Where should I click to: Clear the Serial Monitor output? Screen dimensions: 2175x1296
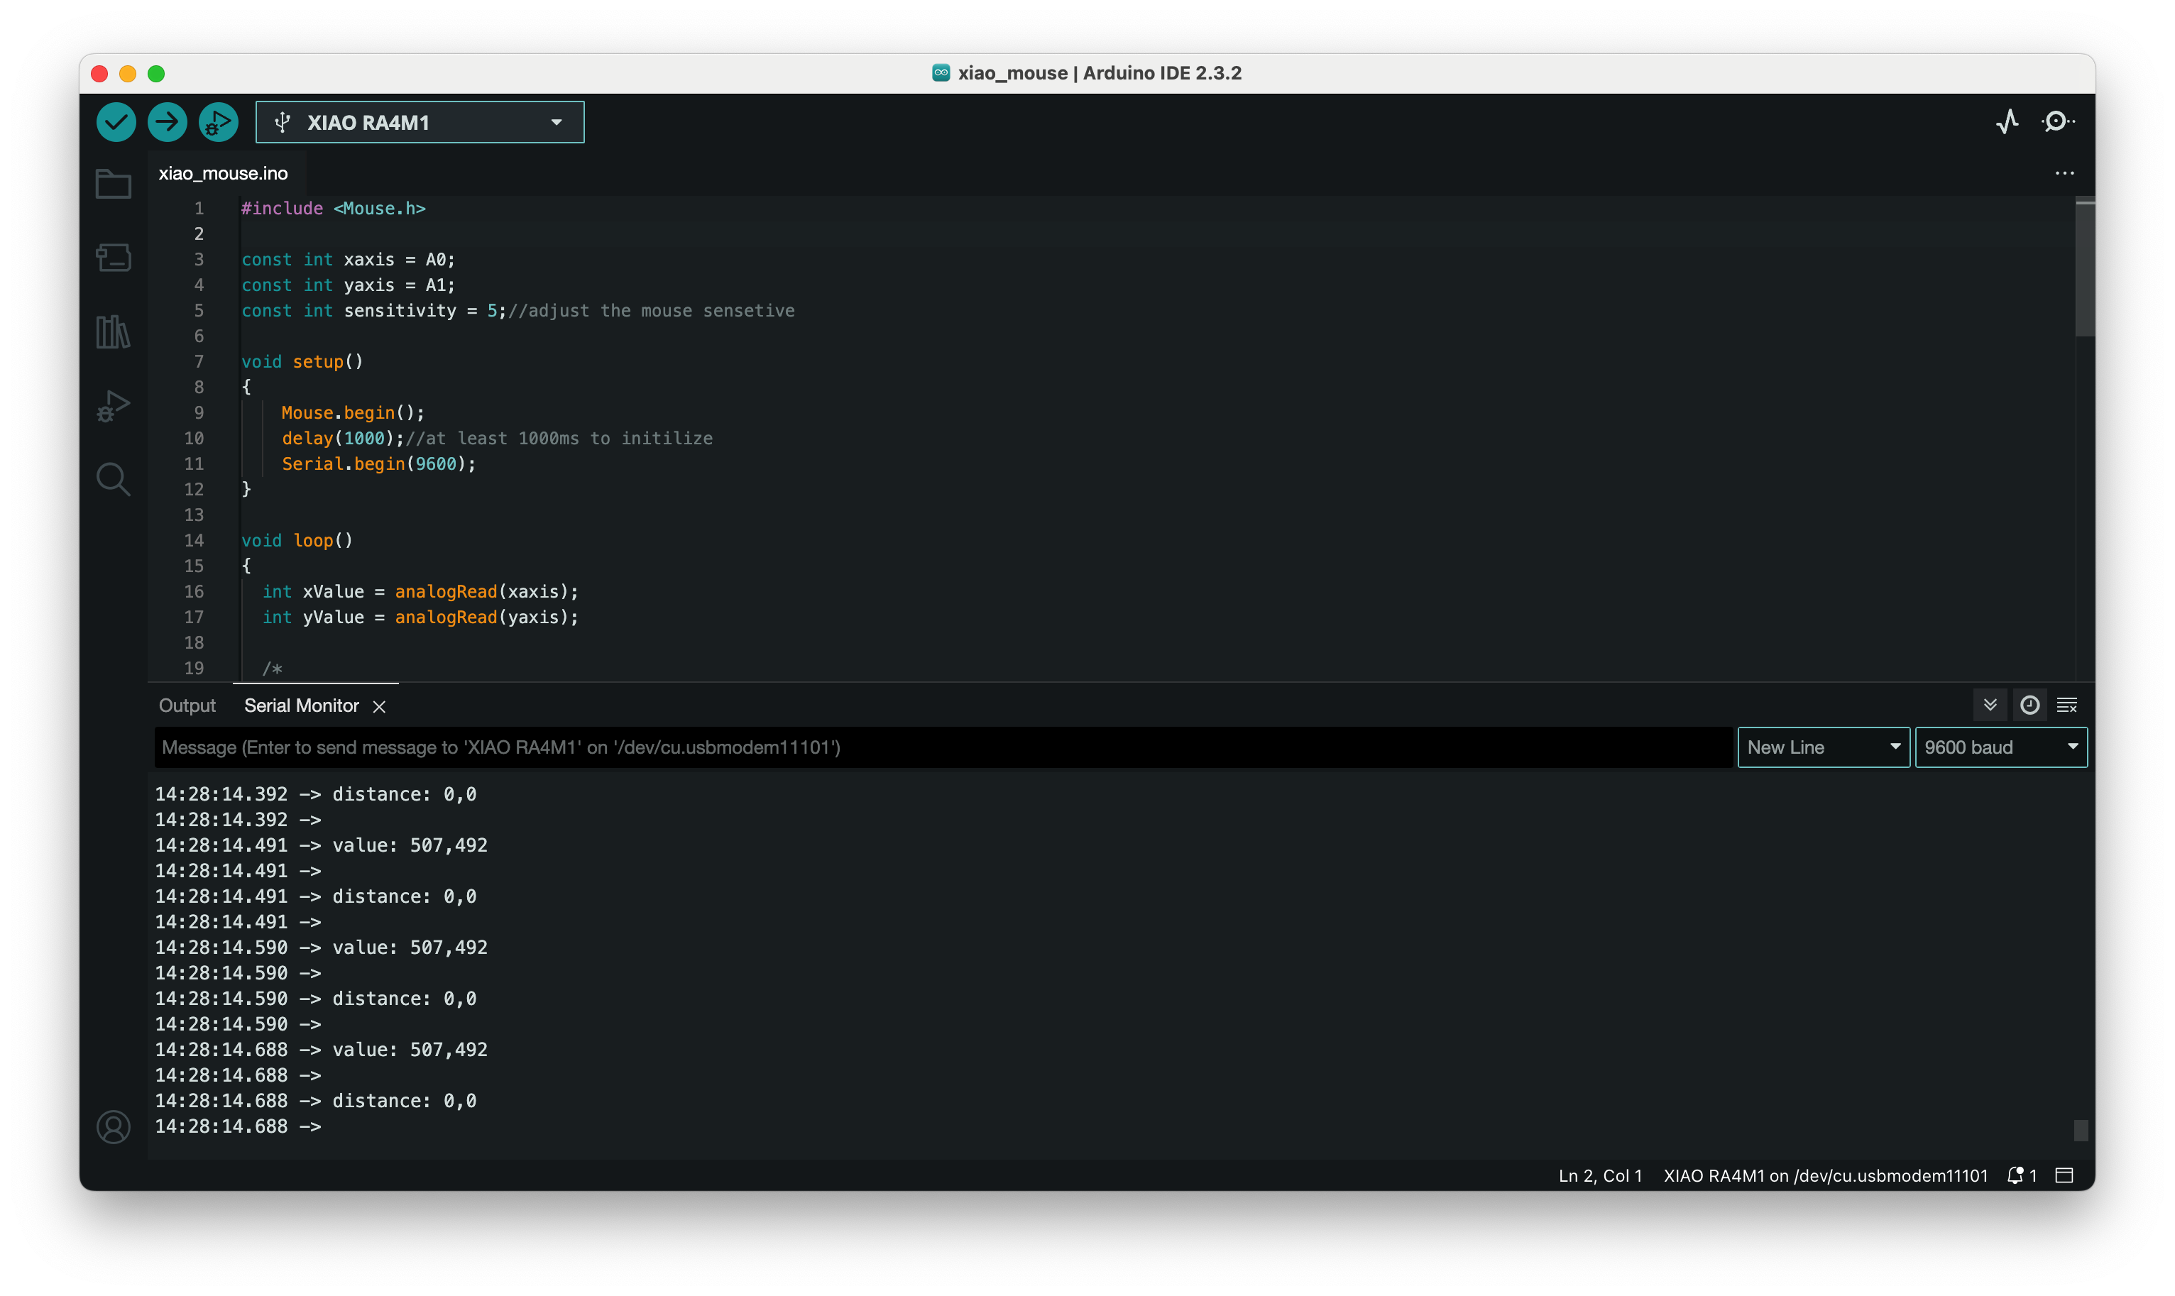click(2066, 705)
